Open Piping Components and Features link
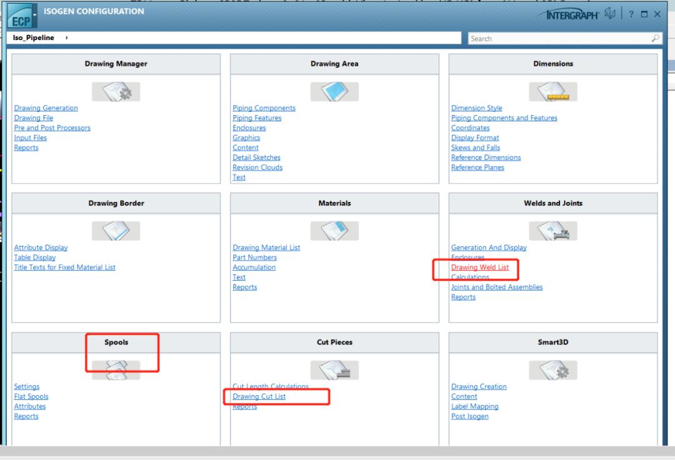Screen dimensions: 675x460 click(x=504, y=118)
